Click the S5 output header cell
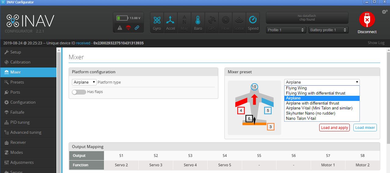 coord(259,156)
